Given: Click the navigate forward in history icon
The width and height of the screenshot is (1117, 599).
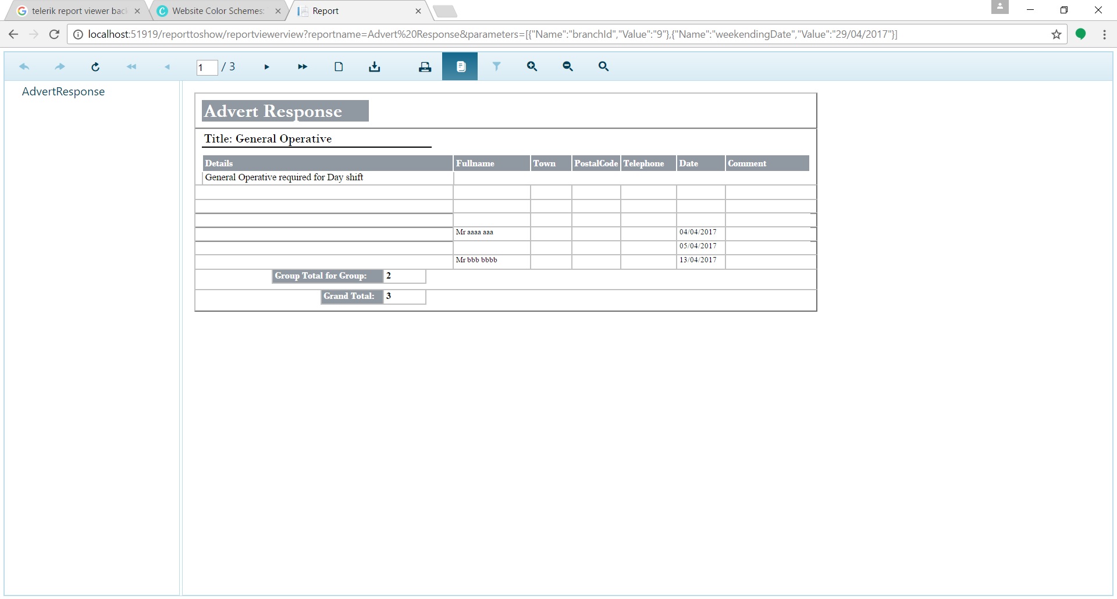Looking at the screenshot, I should pos(60,67).
